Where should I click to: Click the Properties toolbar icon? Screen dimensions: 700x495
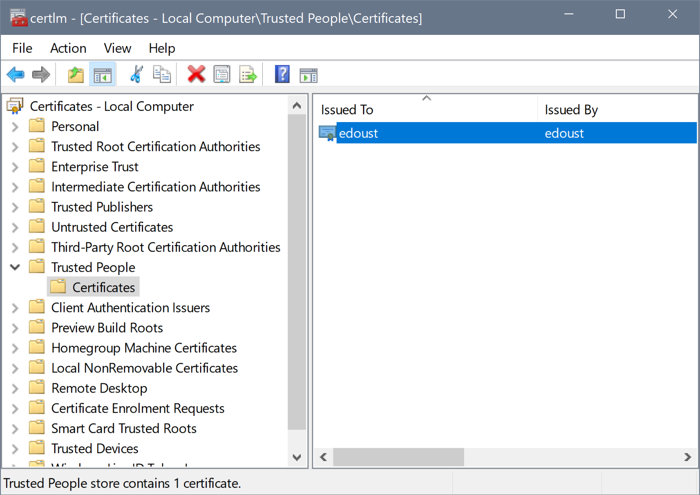[222, 74]
